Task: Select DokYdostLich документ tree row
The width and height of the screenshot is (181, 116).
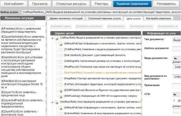Action: pyautogui.click(x=95, y=55)
